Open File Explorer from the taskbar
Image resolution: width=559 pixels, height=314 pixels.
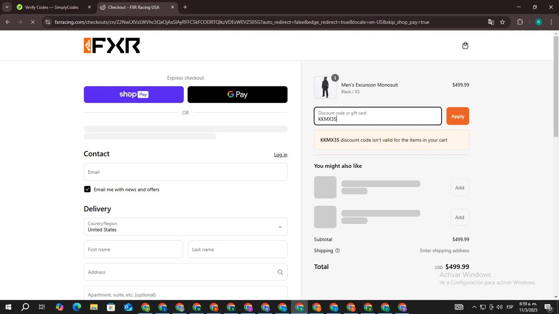tap(94, 307)
